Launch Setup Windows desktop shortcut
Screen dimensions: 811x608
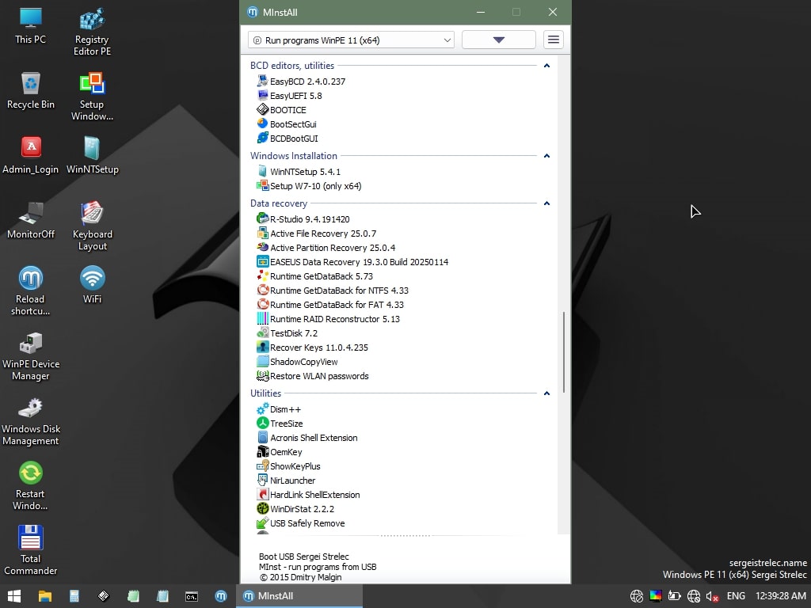tap(92, 97)
